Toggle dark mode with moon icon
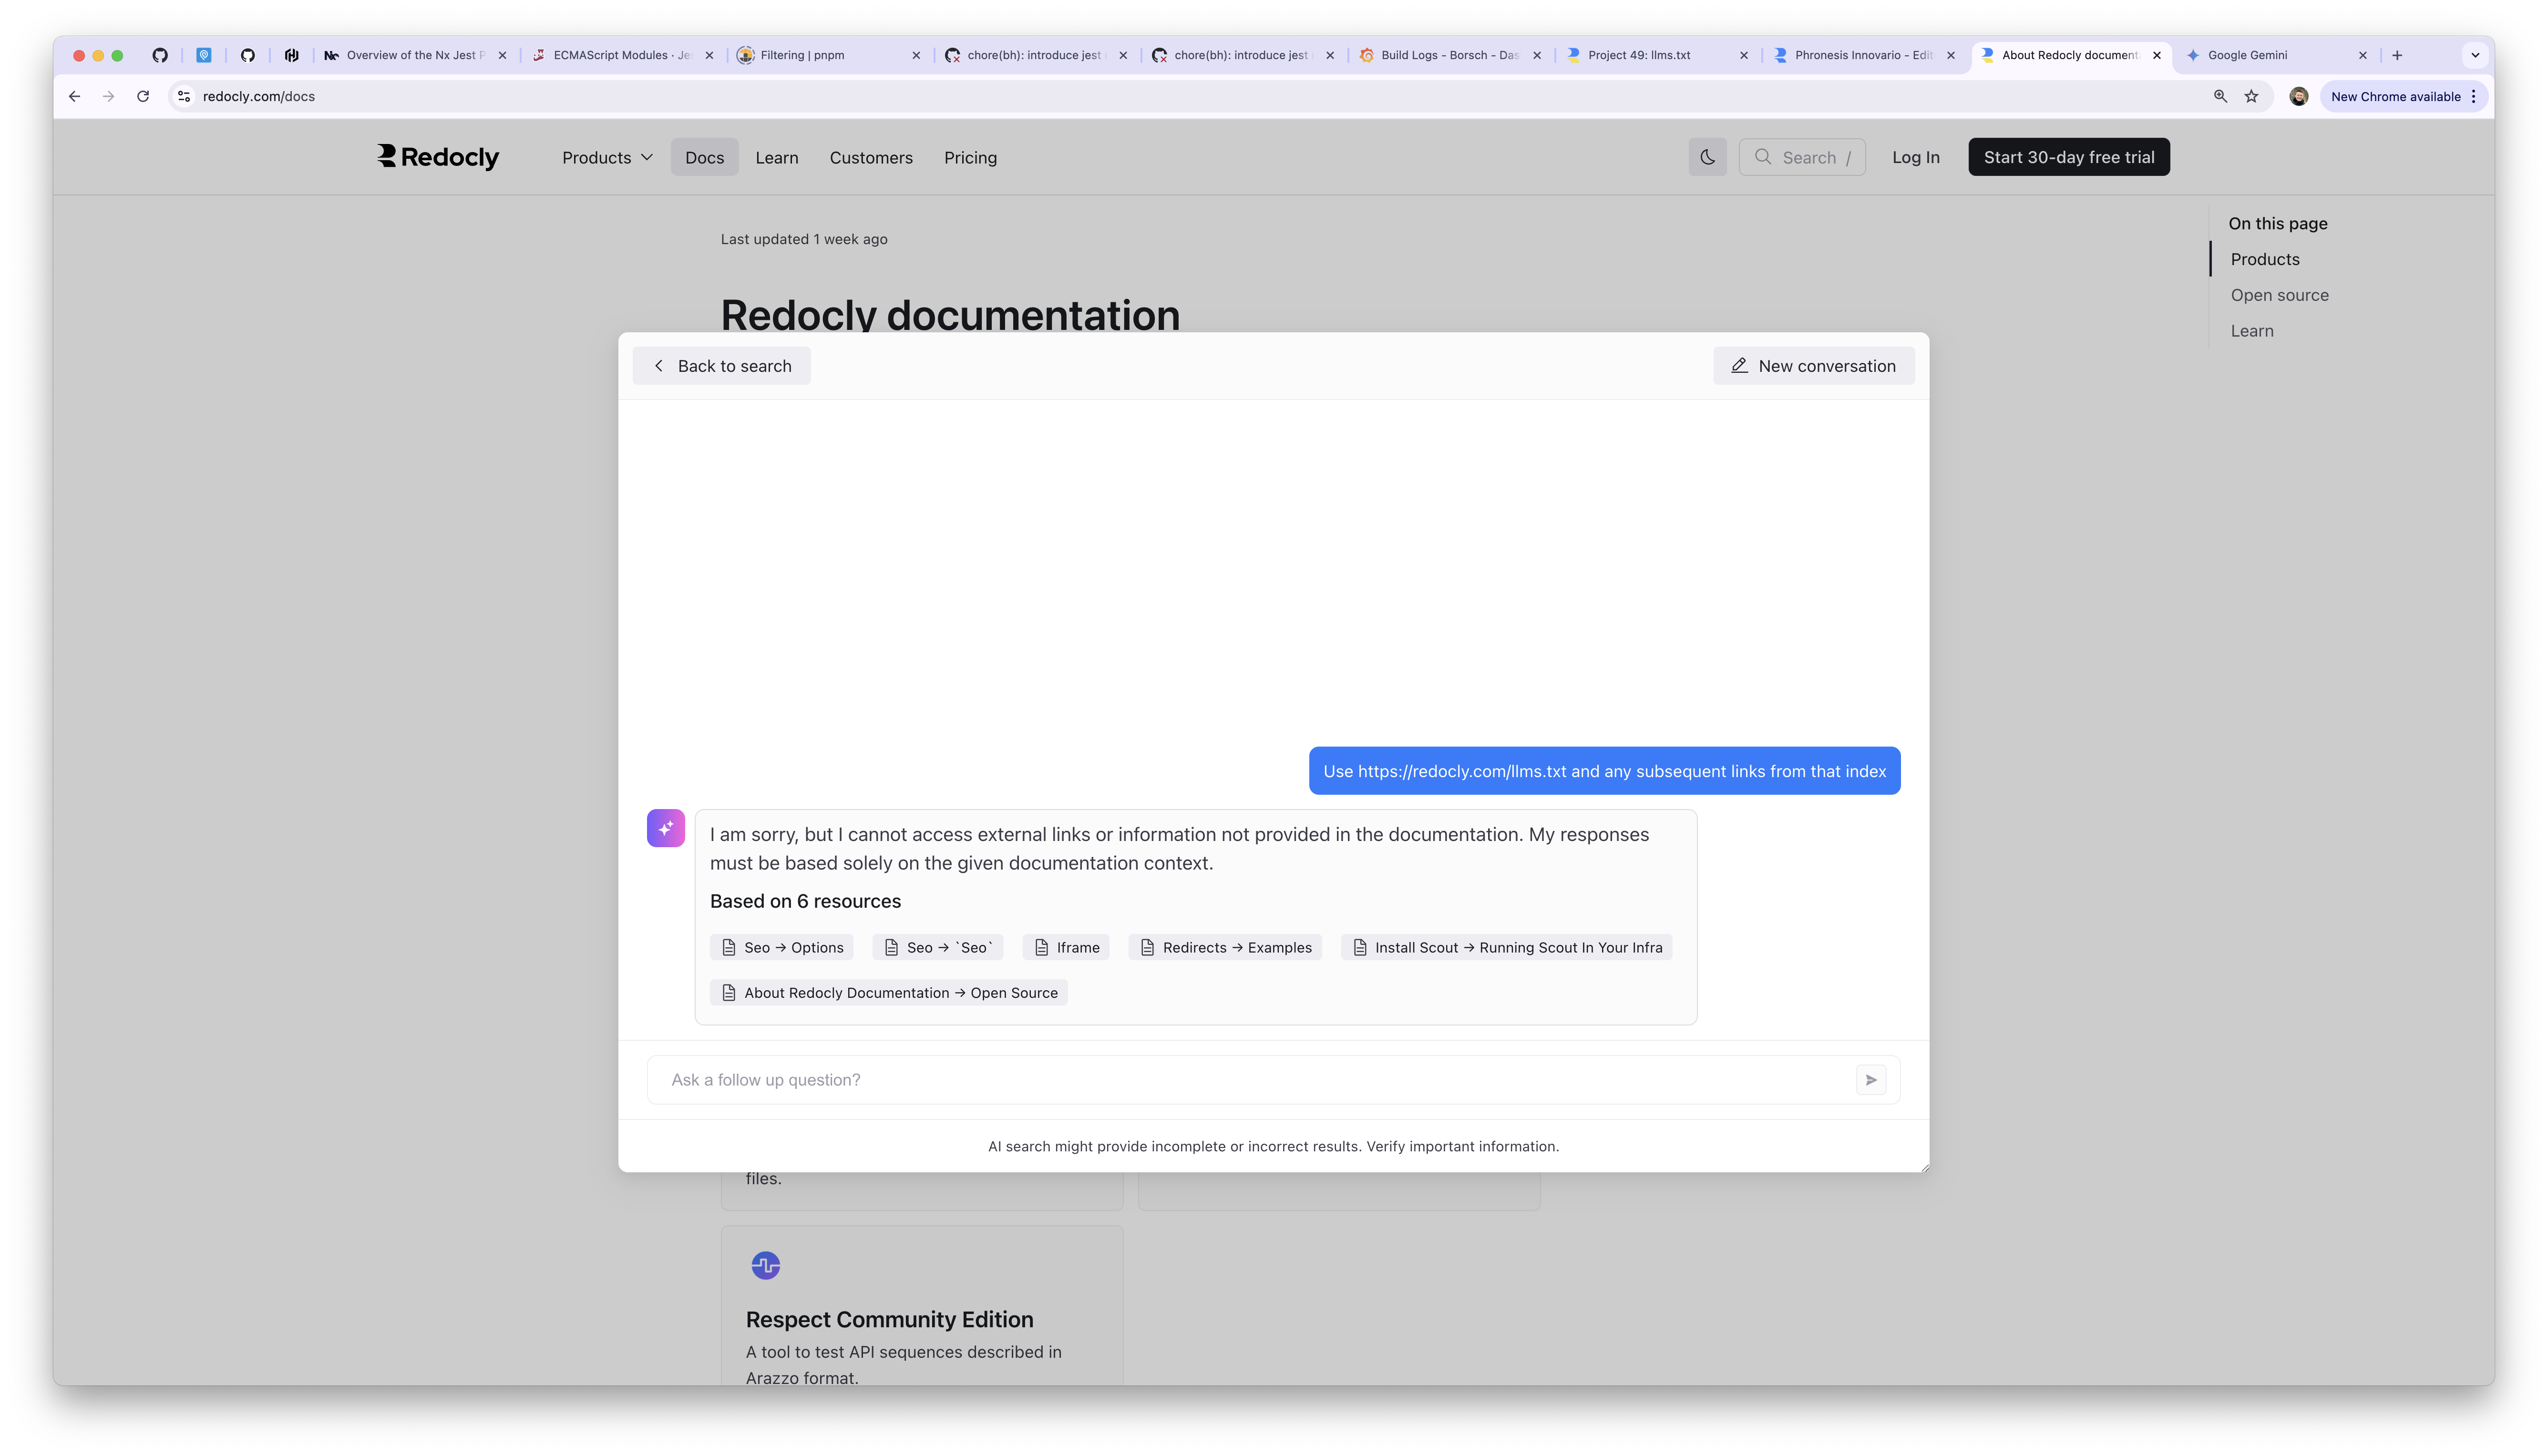2548x1456 pixels. [1707, 157]
